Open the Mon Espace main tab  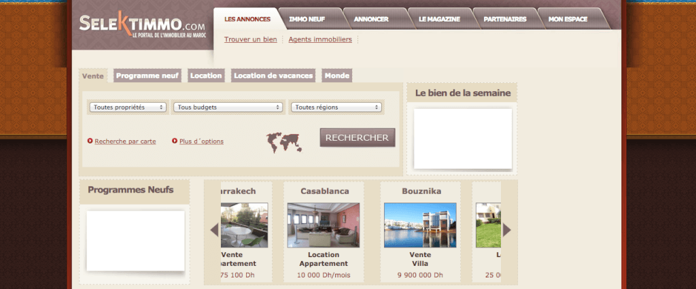point(568,19)
